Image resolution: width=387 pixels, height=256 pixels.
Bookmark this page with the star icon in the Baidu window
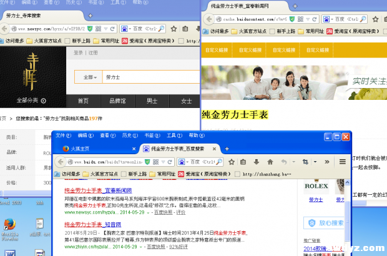tap(231, 162)
